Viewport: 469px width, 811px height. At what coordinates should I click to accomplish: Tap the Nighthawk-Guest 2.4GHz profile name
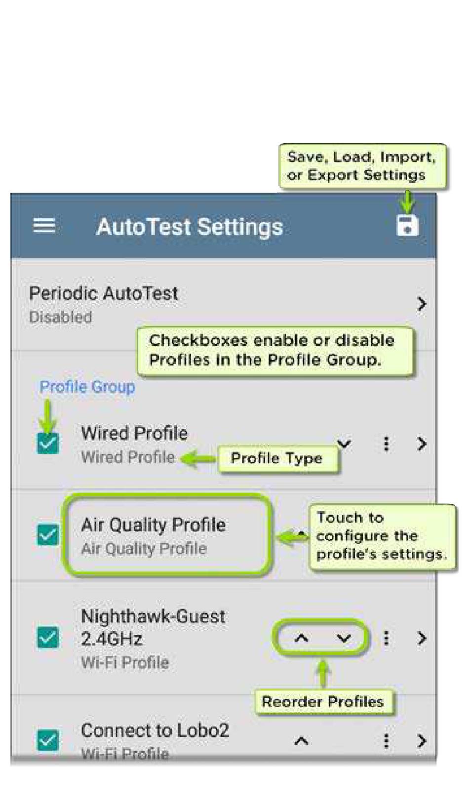click(x=153, y=627)
